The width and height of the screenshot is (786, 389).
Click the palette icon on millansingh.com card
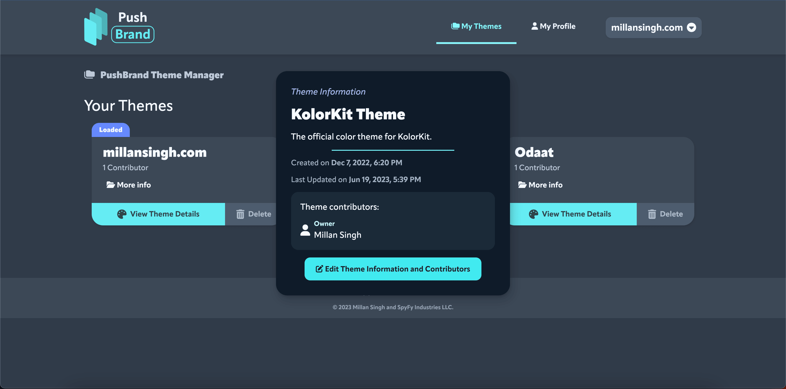[x=122, y=214]
